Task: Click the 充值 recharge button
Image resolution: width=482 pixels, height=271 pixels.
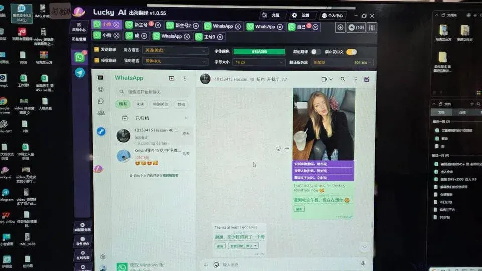Action: pyautogui.click(x=270, y=15)
